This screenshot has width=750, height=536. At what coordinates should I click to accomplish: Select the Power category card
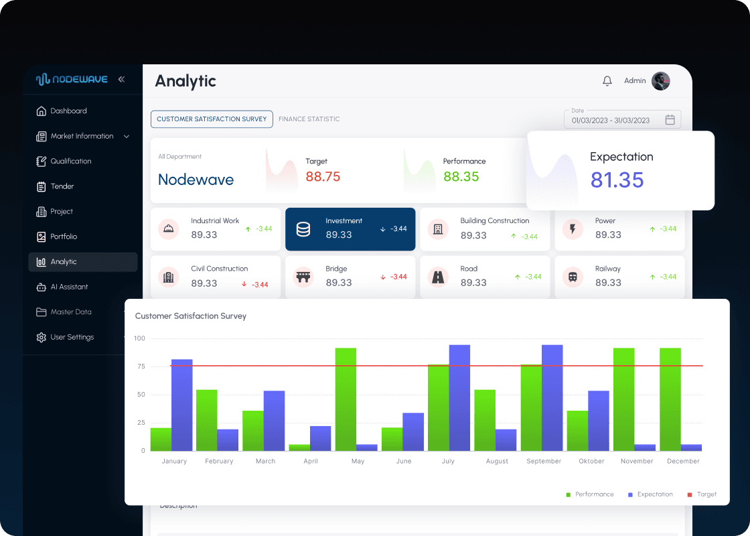620,229
